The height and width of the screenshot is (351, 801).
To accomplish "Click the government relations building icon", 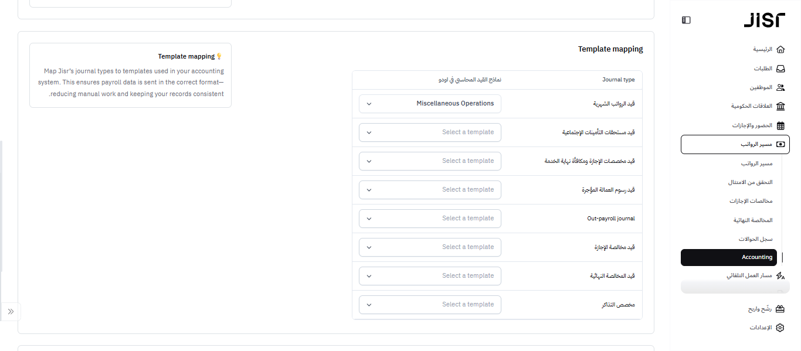I will pyautogui.click(x=780, y=106).
